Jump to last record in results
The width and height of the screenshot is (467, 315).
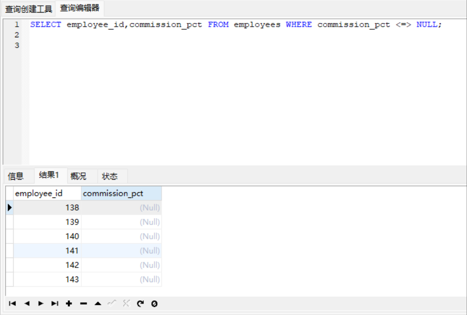[55, 304]
